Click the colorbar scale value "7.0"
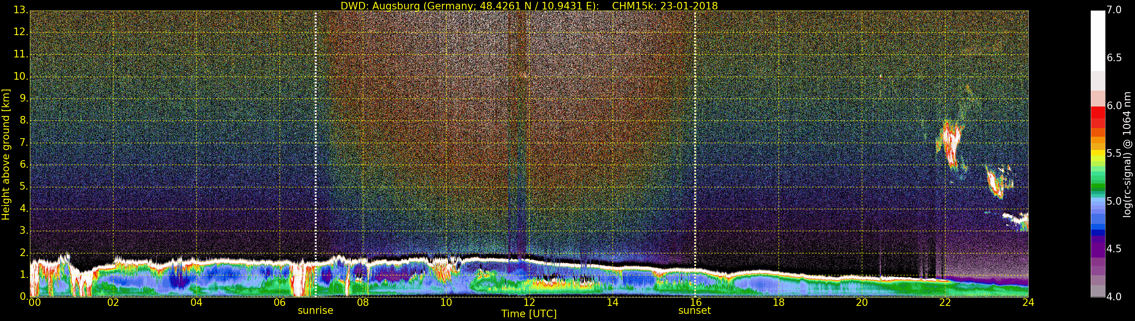Screen dimensions: 1135x321 point(1114,10)
